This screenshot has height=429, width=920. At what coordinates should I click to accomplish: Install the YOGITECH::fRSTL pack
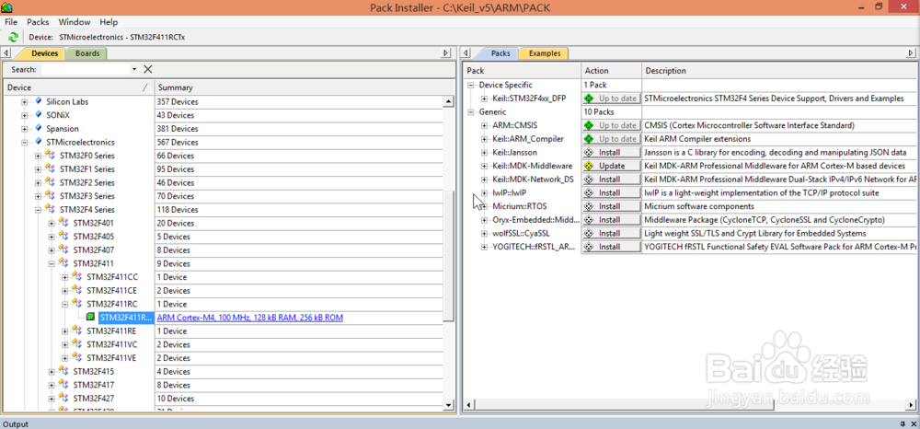coord(611,247)
